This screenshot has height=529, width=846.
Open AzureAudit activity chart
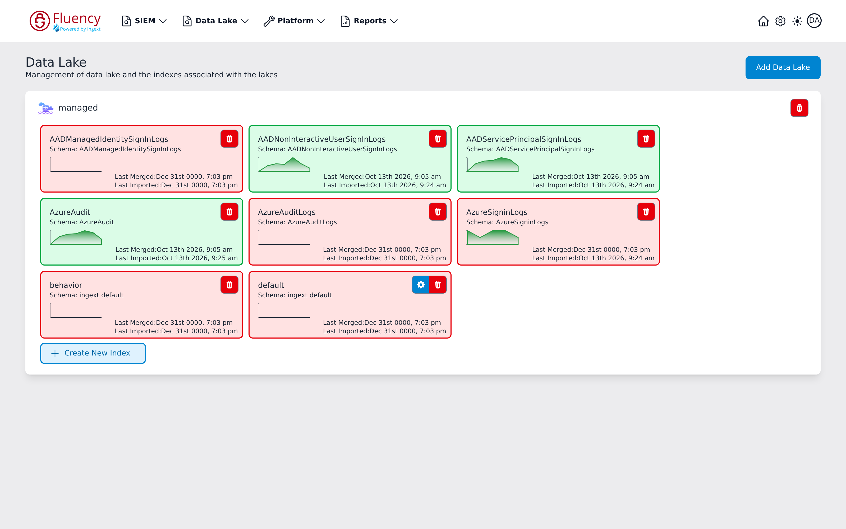coord(76,238)
